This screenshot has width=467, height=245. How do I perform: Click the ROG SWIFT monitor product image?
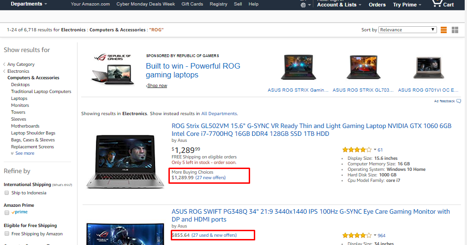125,234
